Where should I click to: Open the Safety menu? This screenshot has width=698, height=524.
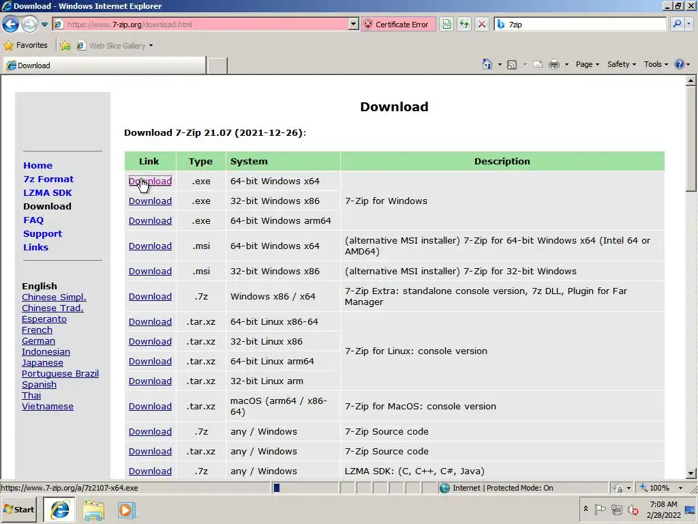622,64
